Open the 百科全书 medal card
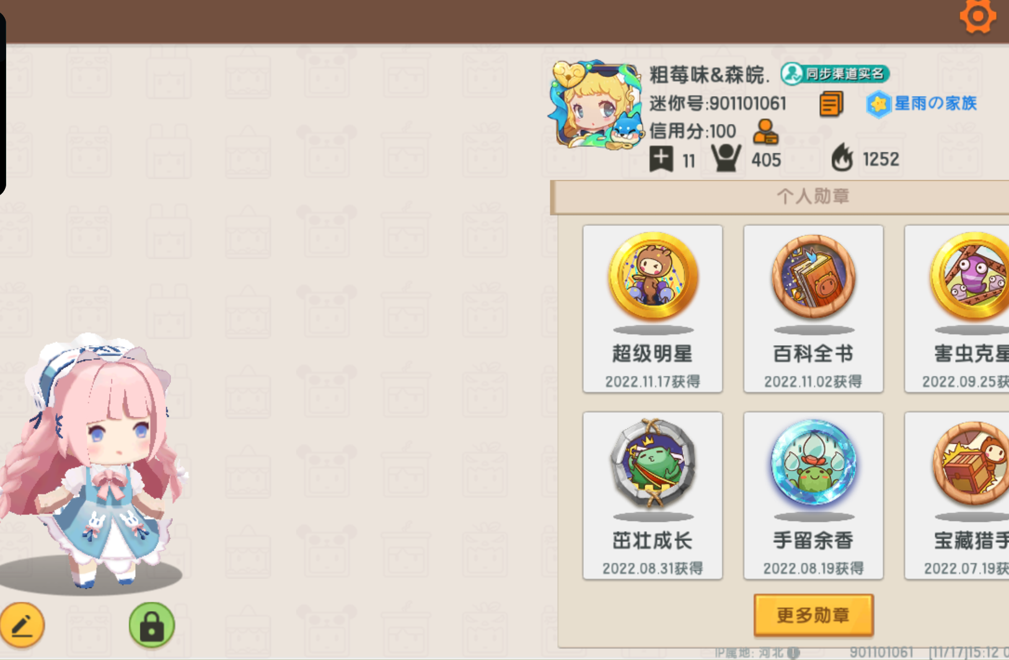 (813, 309)
